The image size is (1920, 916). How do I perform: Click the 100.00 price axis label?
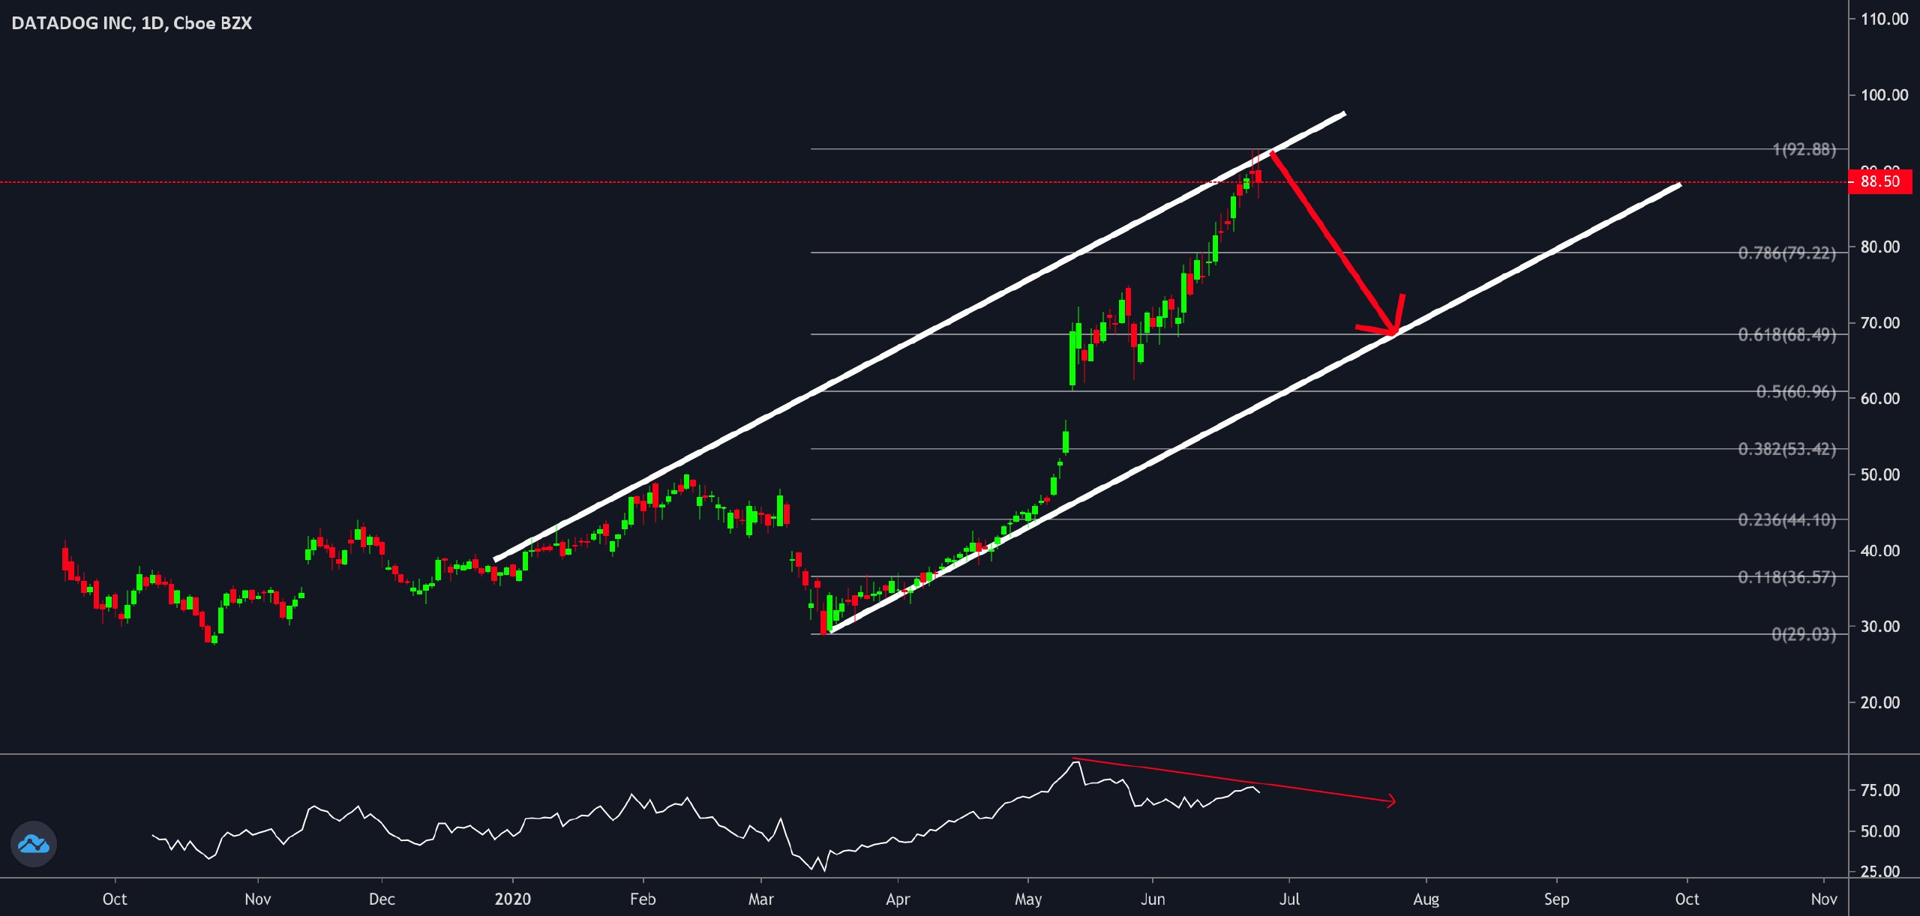click(1884, 94)
